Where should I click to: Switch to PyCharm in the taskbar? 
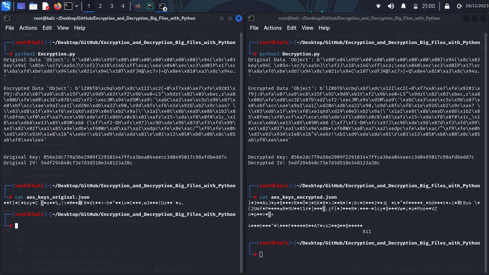pyautogui.click(x=150, y=6)
